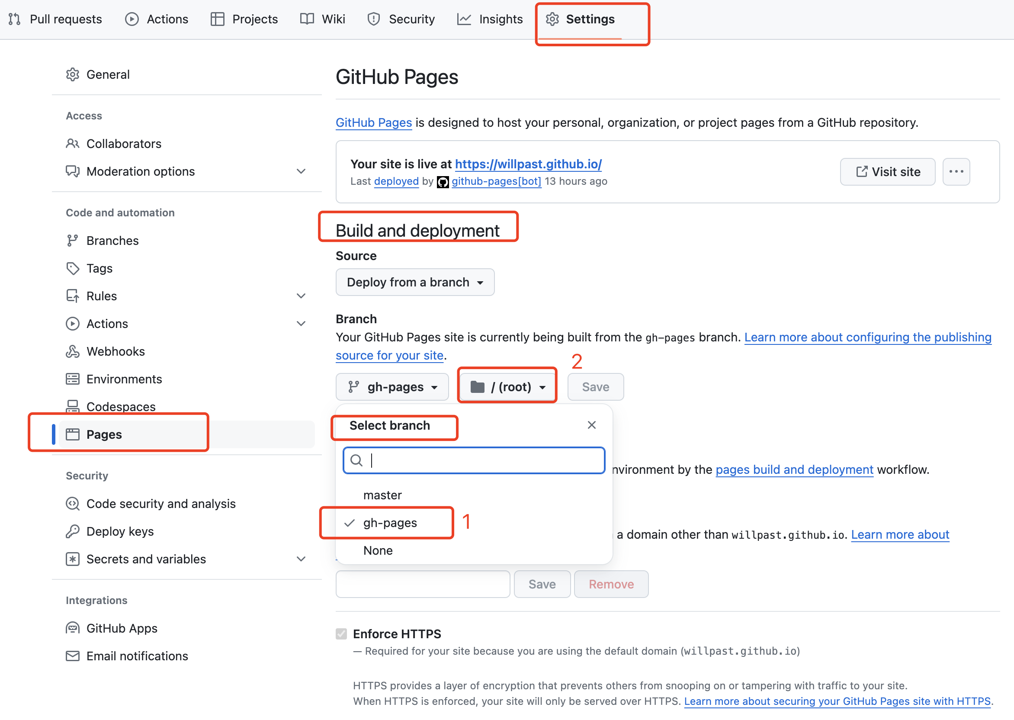The width and height of the screenshot is (1014, 720).
Task: Open the three-dots menu beside Visit site
Action: 956,172
